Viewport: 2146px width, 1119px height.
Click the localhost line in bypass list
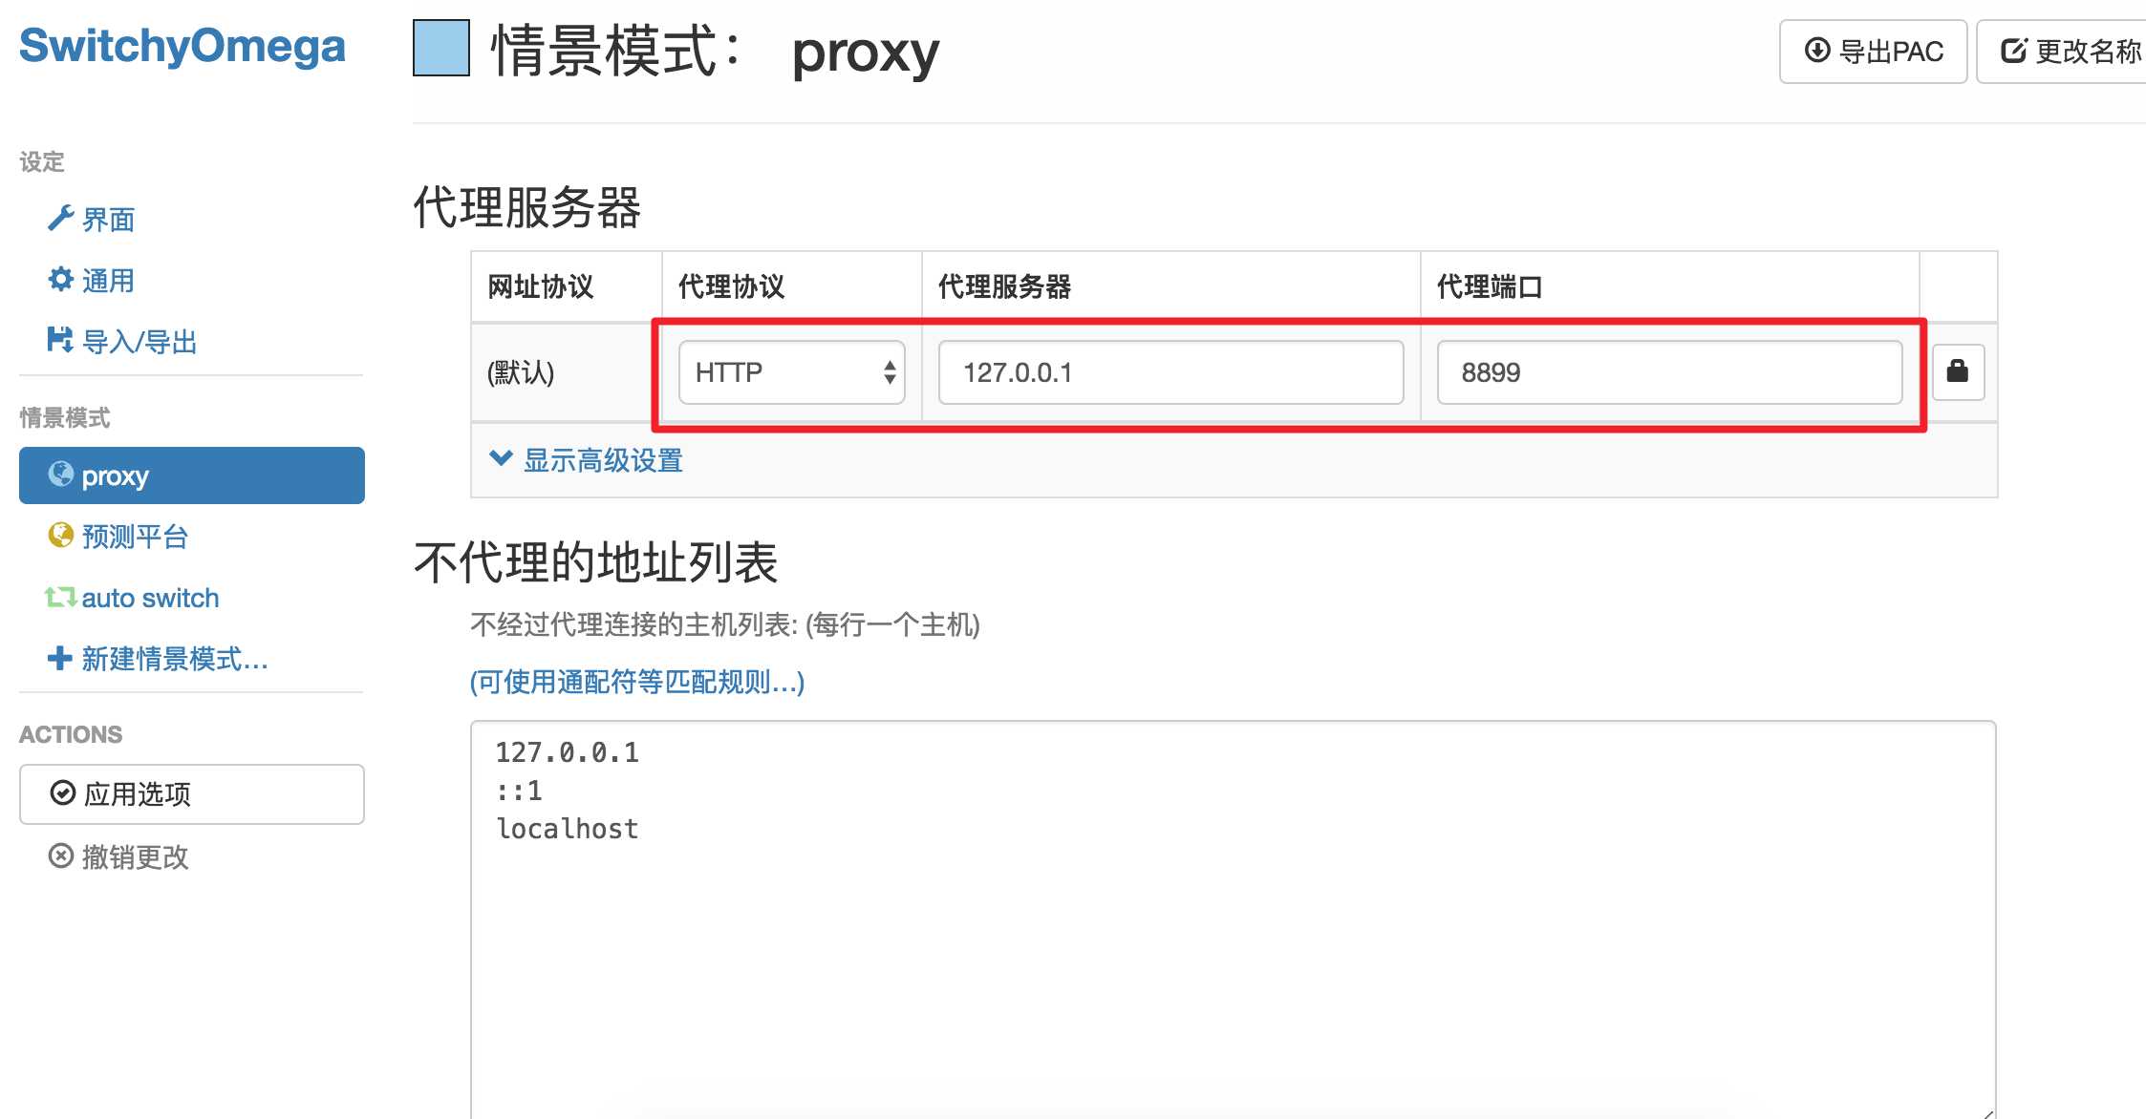click(x=568, y=829)
